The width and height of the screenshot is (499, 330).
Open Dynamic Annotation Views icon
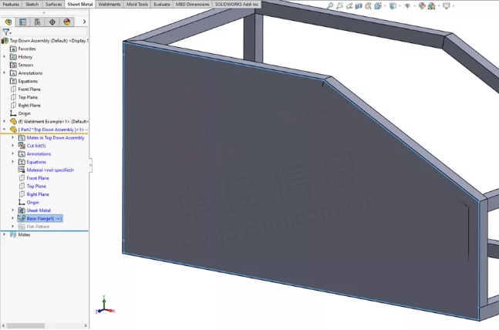(x=368, y=5)
